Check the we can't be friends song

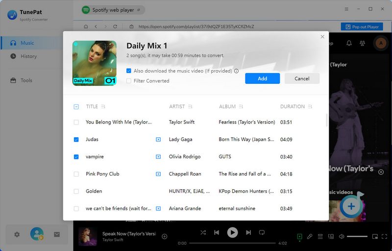point(76,208)
